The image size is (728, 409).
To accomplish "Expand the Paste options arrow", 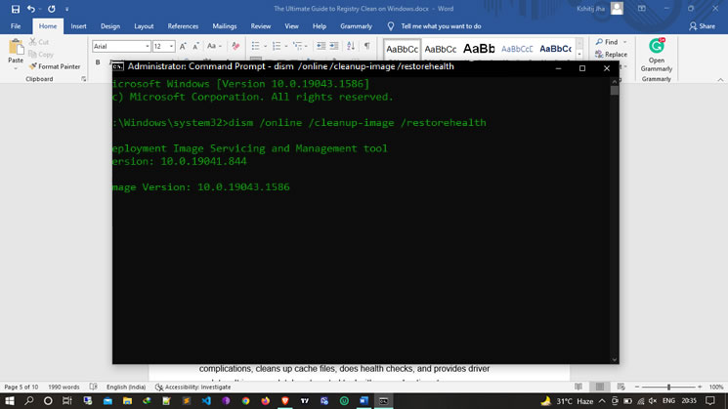I will (x=16, y=68).
